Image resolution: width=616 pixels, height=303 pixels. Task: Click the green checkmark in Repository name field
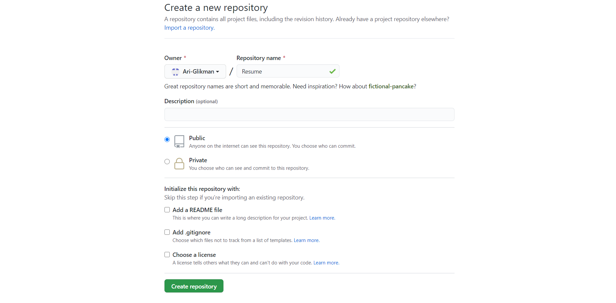(x=332, y=71)
